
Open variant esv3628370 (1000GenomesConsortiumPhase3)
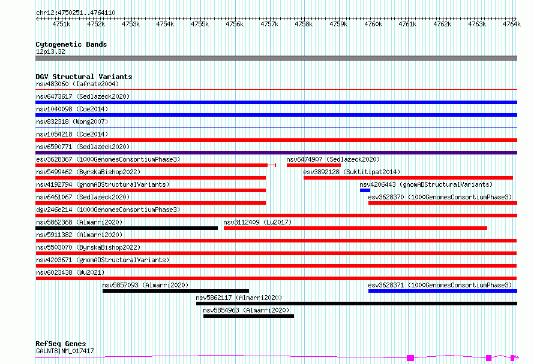(440, 197)
